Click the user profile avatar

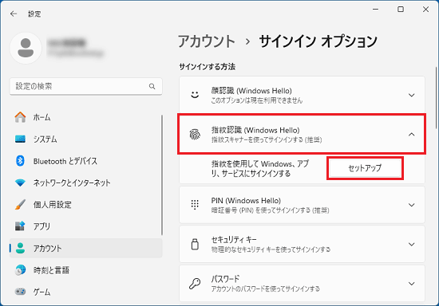coord(26,48)
